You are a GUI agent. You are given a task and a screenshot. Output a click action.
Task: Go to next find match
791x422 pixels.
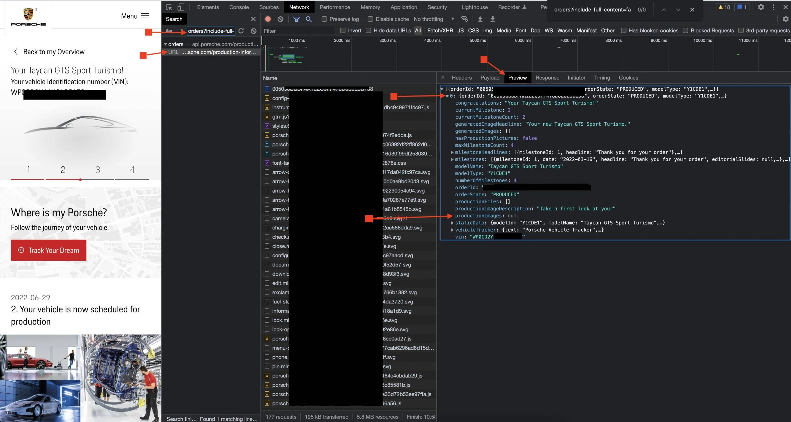pyautogui.click(x=678, y=9)
